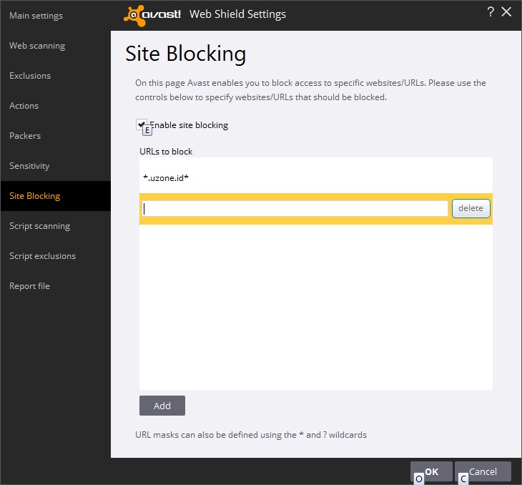Click the URLs to block label
Viewport: 522px width, 485px height.
(x=166, y=152)
